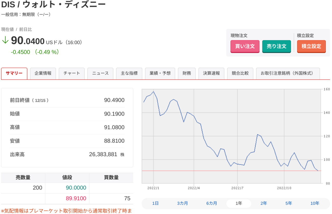
Task: Open the 競合比較 tab
Action: pyautogui.click(x=240, y=73)
